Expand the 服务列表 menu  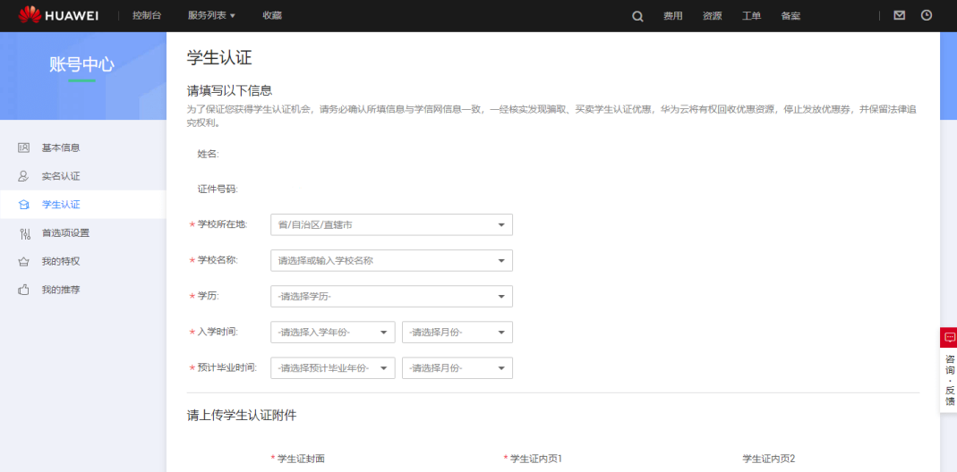[212, 16]
